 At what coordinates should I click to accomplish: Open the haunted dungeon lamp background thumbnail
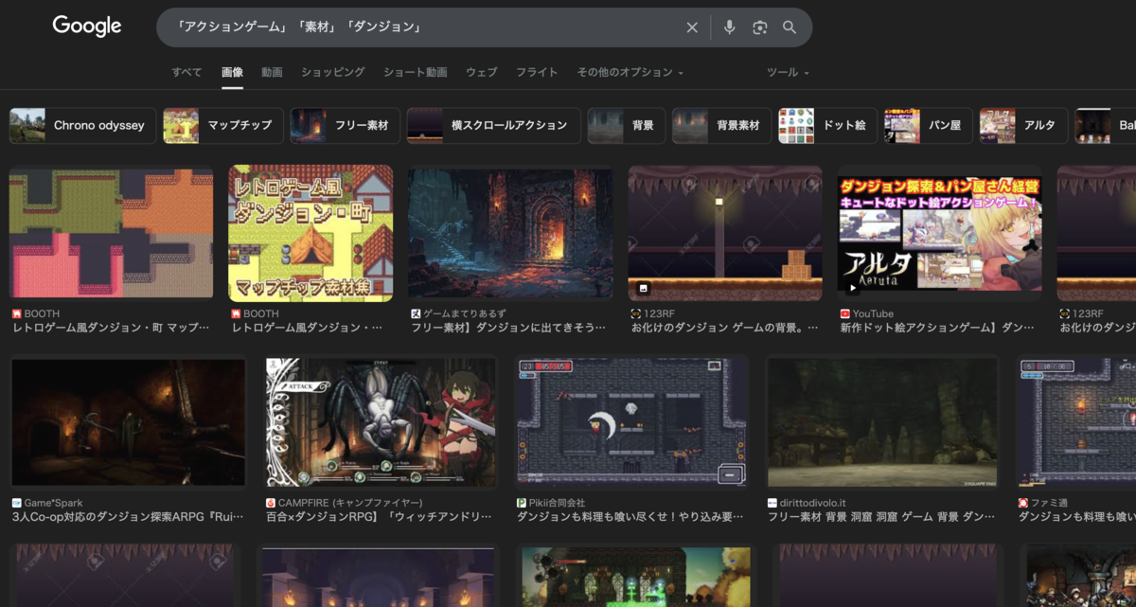click(725, 234)
